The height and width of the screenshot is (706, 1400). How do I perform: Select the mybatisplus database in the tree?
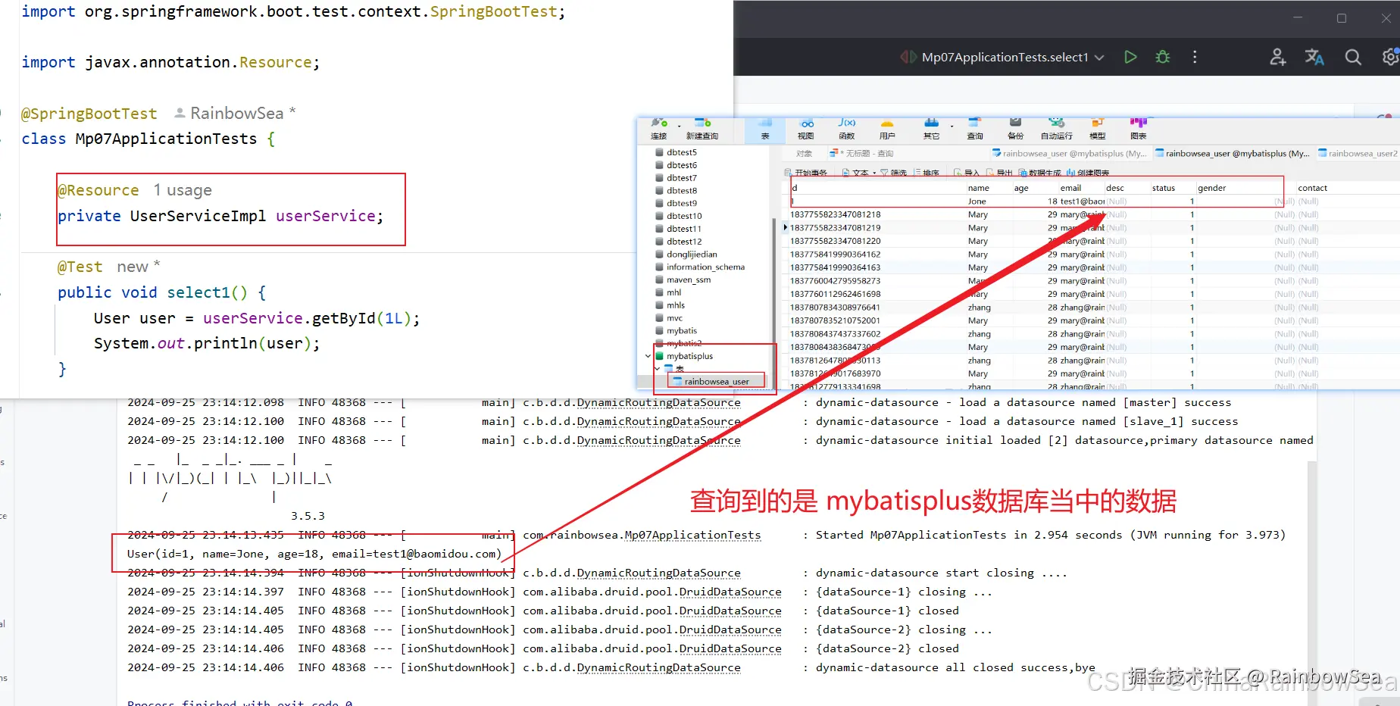point(689,356)
